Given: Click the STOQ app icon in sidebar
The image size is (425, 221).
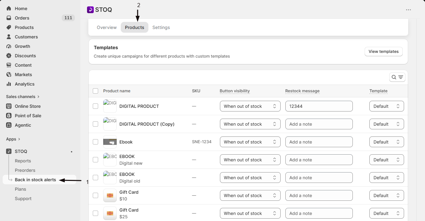Looking at the screenshot, I should (9, 151).
